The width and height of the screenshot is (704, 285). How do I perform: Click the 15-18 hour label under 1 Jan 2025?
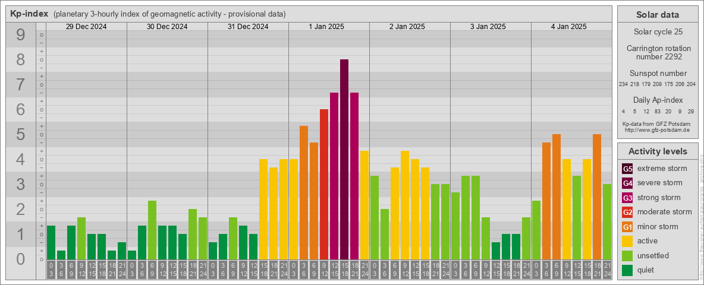[x=344, y=270]
